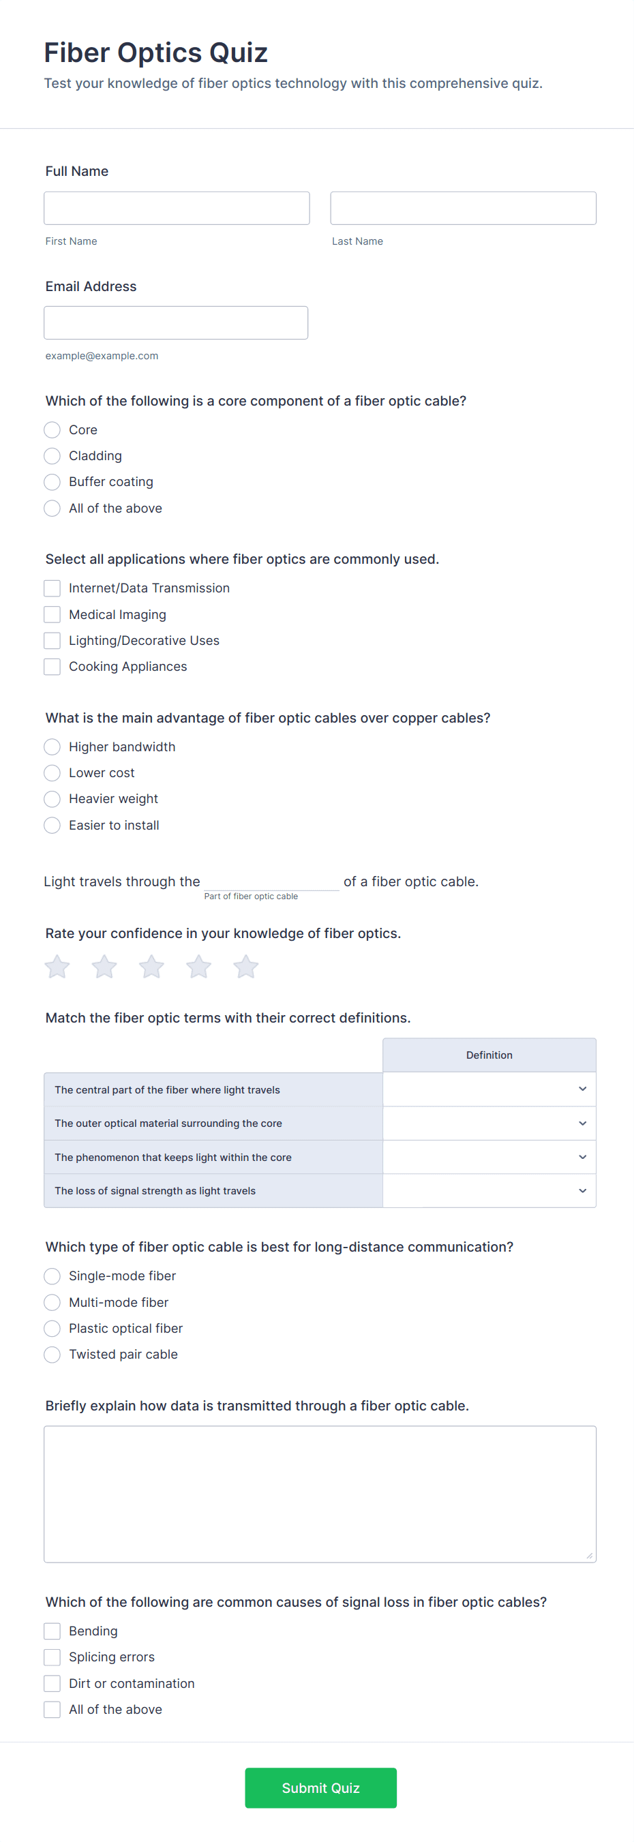
Task: Give a five-star confidence rating
Action: pos(246,967)
